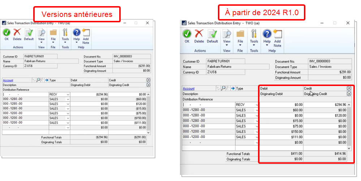Click ($75.00) credit cell in earlier-versions window
This screenshot has height=181, width=361.
pyautogui.click(x=127, y=113)
